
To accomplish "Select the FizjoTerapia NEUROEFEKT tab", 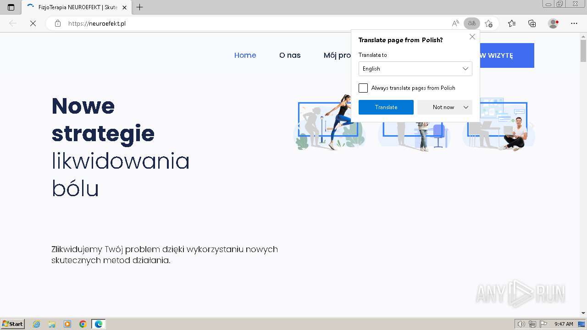I will coord(76,7).
